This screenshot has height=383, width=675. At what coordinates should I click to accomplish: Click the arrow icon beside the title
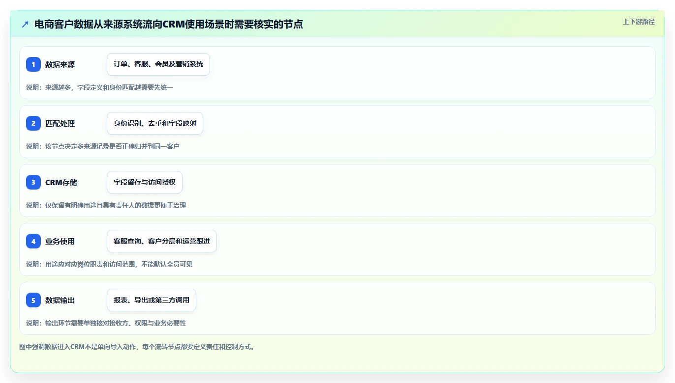(25, 24)
